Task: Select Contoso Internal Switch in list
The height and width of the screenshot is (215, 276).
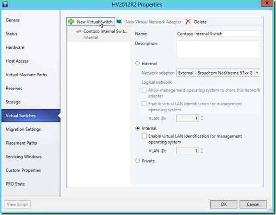Action: click(x=99, y=34)
